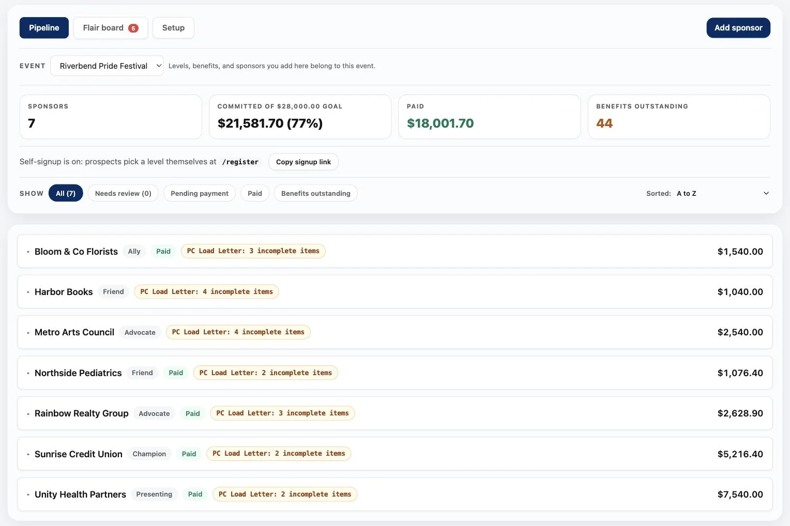Click the Champion level tag
The image size is (790, 526).
149,454
